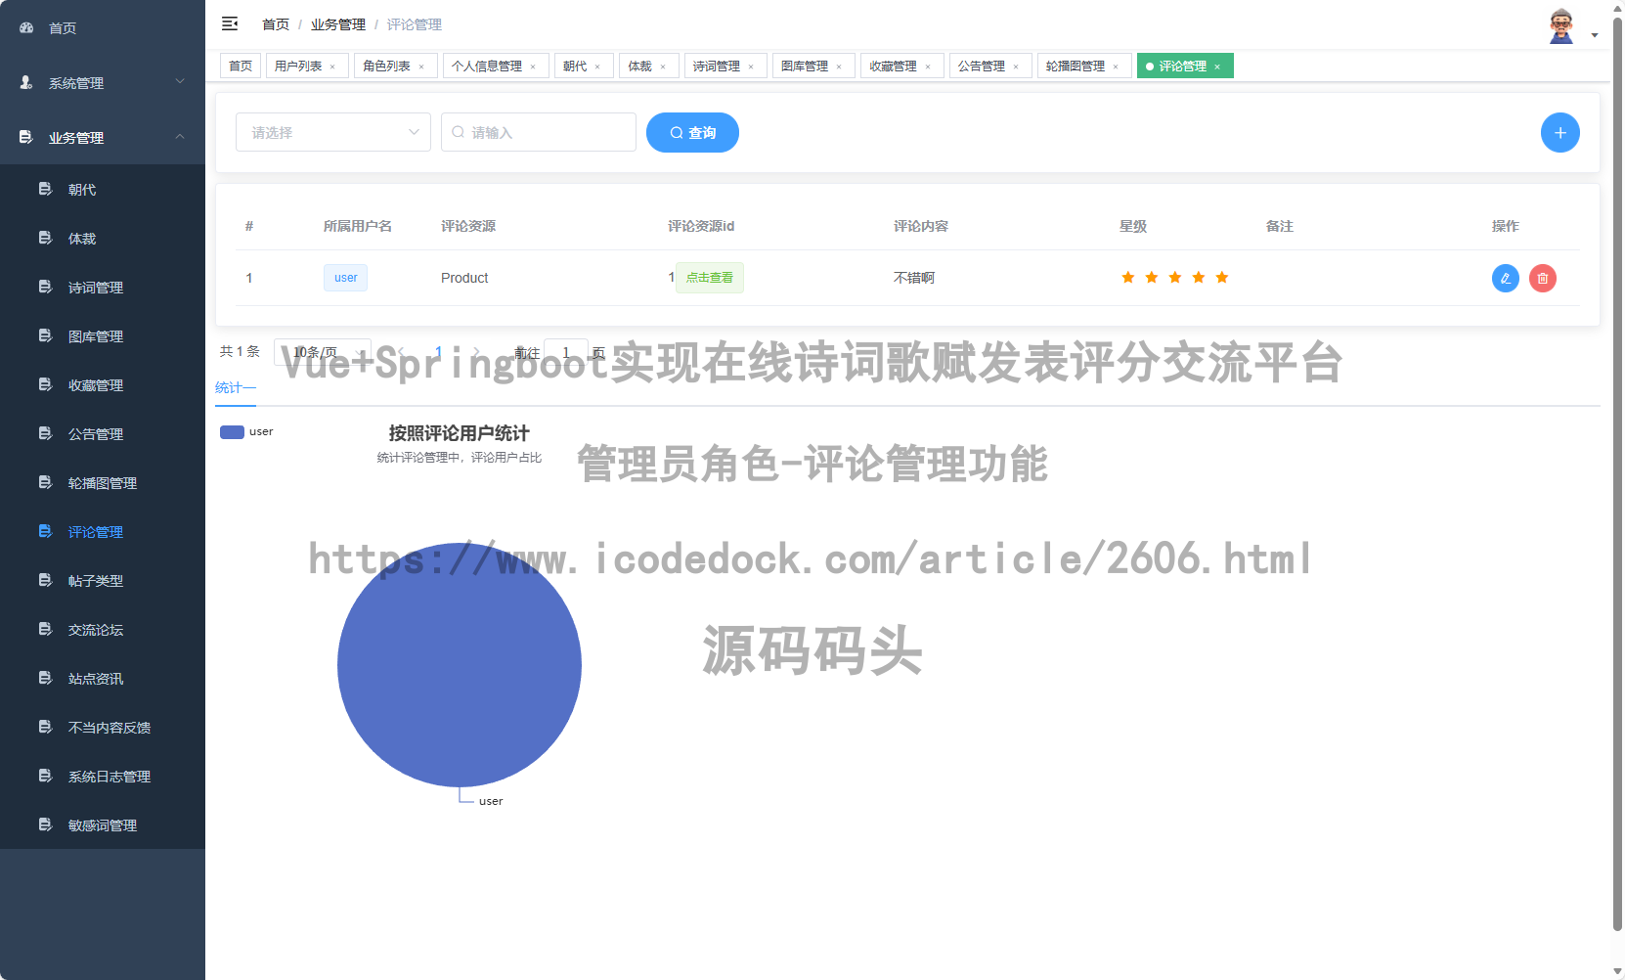1625x980 pixels.
Task: Click the 系统管理 user icon
Action: pos(25,82)
